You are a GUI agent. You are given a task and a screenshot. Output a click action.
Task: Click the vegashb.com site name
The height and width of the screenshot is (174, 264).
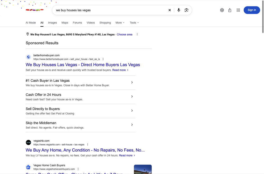click(41, 141)
